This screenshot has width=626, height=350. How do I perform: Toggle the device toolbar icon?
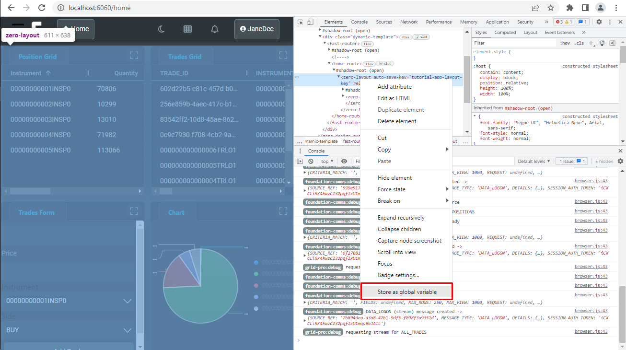coord(311,22)
